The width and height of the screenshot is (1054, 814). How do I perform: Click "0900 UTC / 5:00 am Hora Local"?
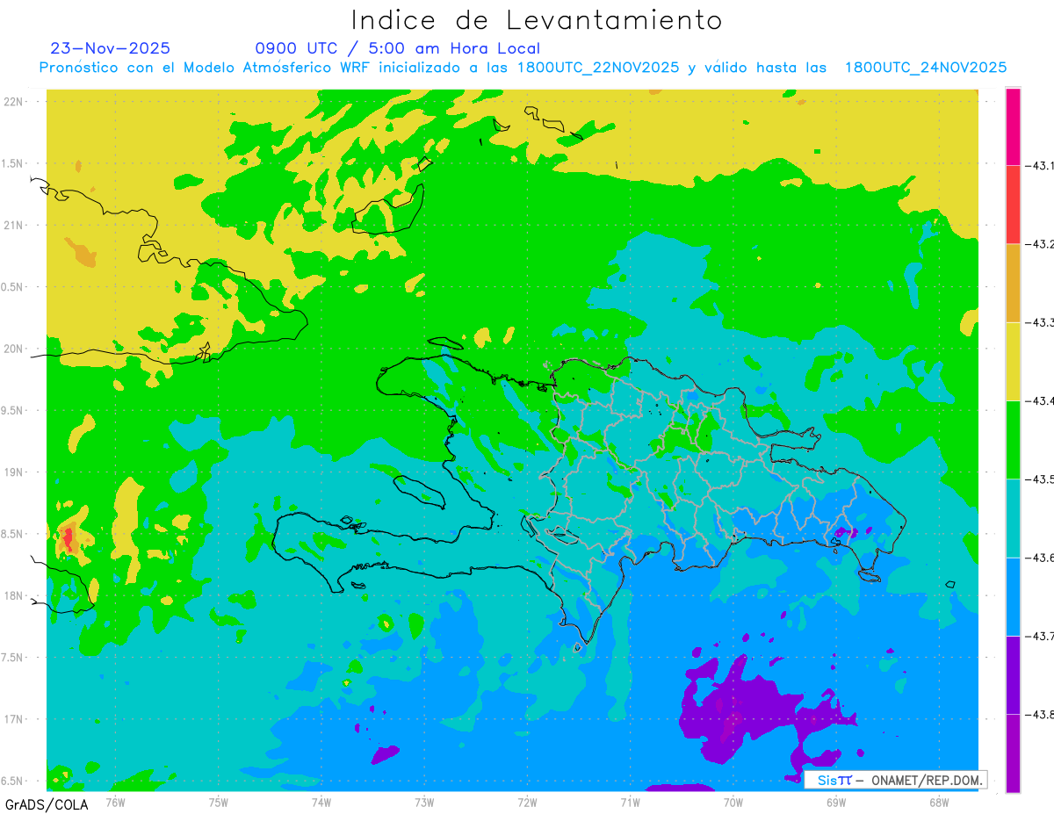click(397, 48)
